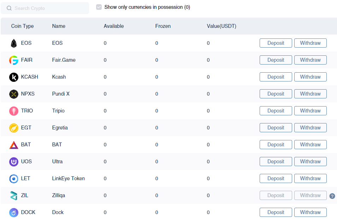This screenshot has width=337, height=219.
Task: Click the disabled Withdraw button for Zilliqa
Action: (x=311, y=195)
